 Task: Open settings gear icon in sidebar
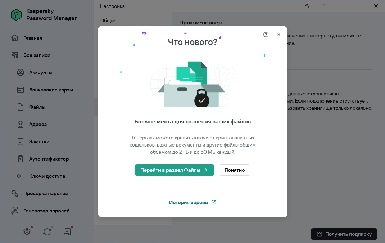click(27, 232)
